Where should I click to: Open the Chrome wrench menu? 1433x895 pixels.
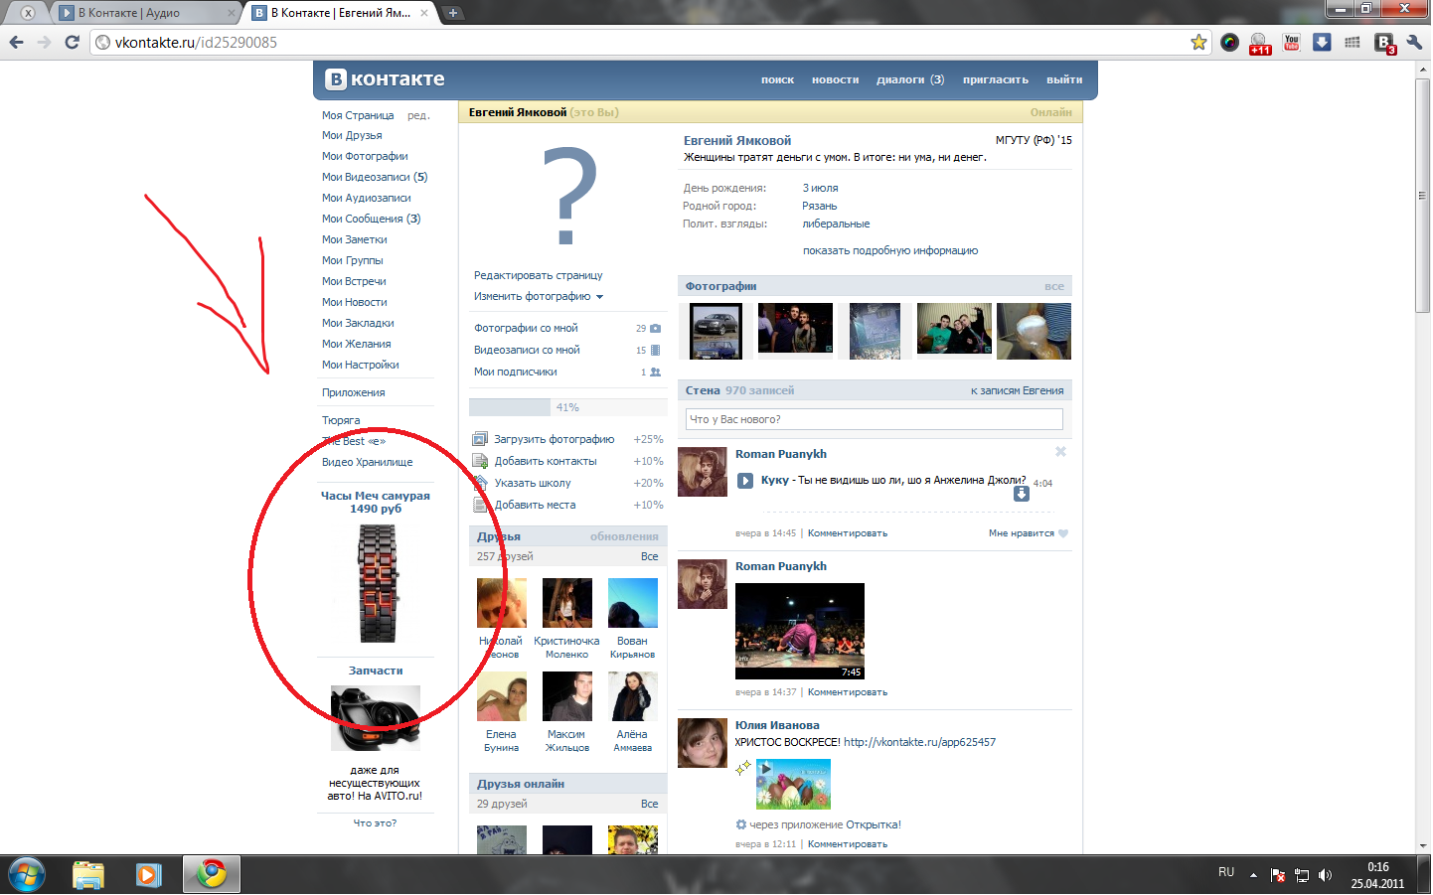click(1414, 42)
